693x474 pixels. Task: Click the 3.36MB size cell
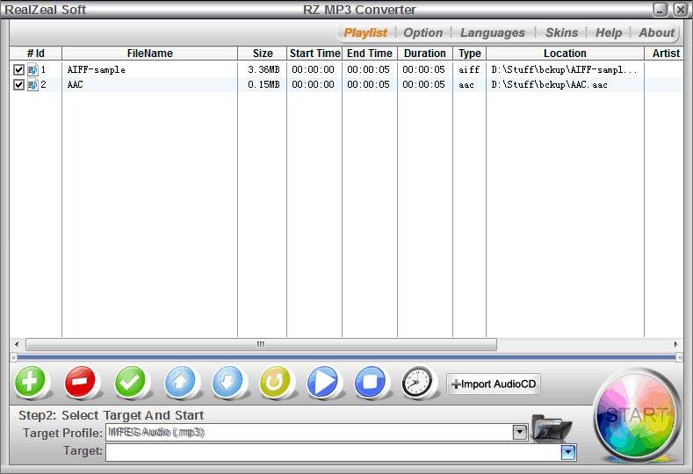(x=263, y=70)
